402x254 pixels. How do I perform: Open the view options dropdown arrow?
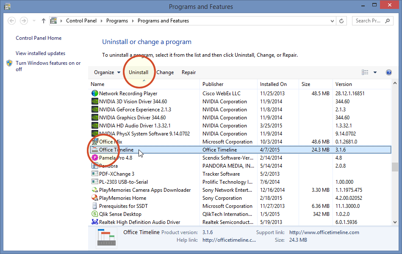[x=374, y=72]
